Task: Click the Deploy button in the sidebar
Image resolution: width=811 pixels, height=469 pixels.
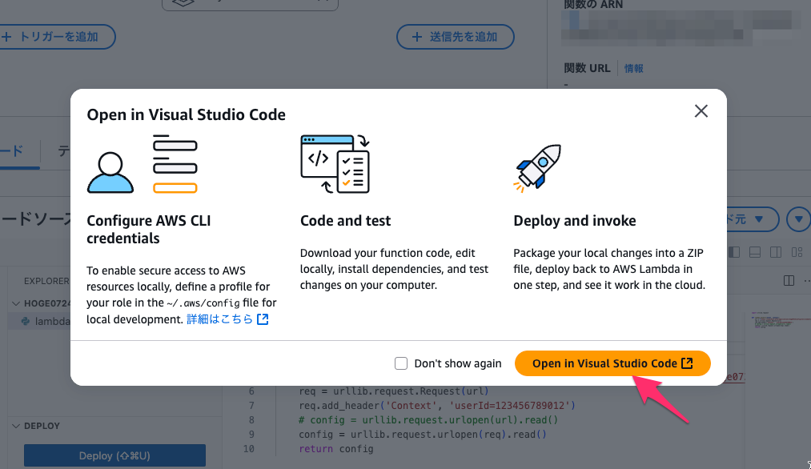Action: [x=114, y=455]
